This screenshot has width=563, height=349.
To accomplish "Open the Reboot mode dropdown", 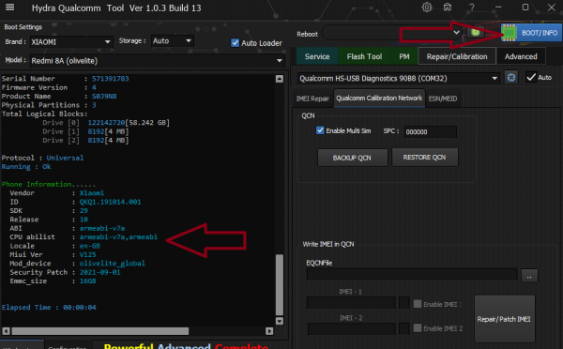I will 392,33.
